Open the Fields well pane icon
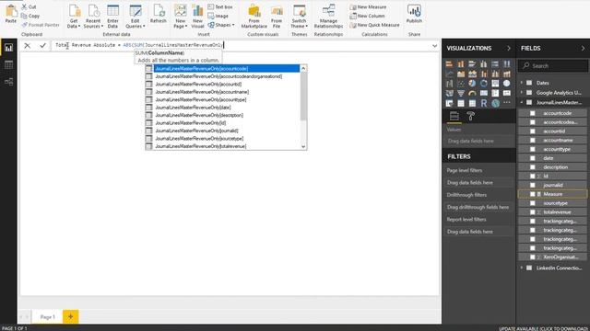The height and width of the screenshot is (331, 590). [x=454, y=117]
